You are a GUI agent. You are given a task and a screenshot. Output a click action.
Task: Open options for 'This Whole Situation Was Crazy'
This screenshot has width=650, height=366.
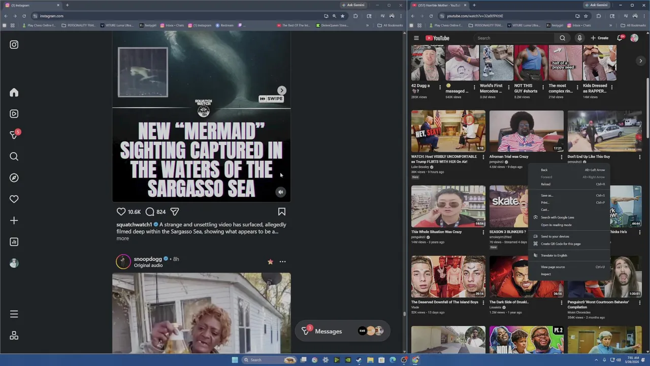point(483,232)
